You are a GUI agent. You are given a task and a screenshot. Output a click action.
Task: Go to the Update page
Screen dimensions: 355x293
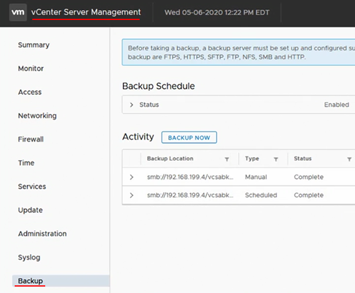click(x=31, y=210)
